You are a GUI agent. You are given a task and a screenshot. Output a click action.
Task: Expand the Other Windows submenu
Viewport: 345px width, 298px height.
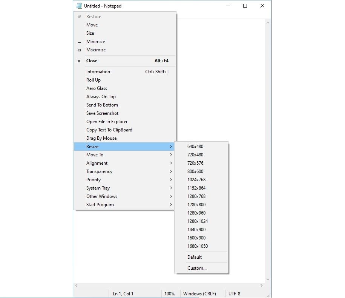124,196
